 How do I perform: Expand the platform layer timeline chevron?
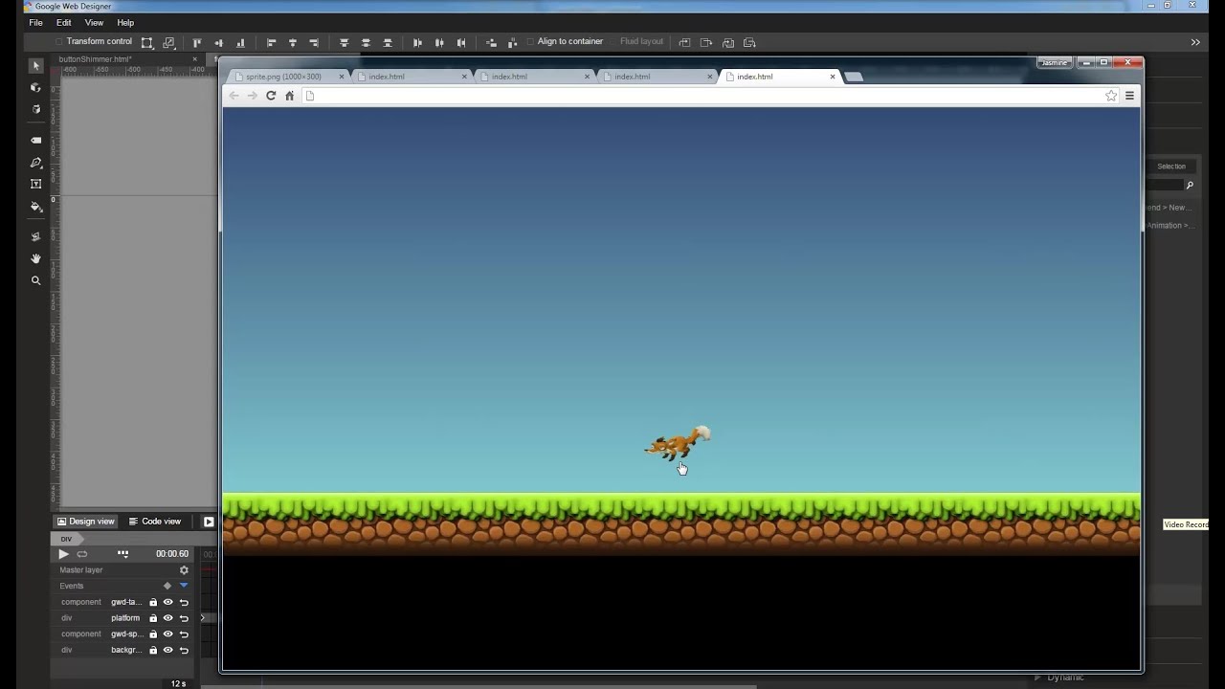point(202,618)
